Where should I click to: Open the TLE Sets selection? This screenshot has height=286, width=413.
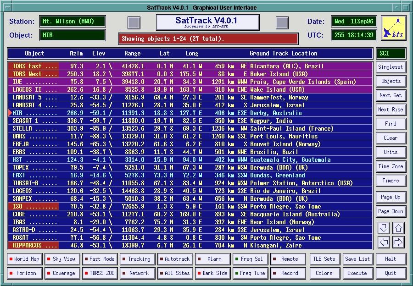[324, 259]
